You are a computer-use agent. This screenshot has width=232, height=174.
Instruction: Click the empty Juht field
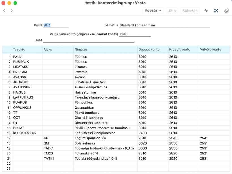(89, 40)
